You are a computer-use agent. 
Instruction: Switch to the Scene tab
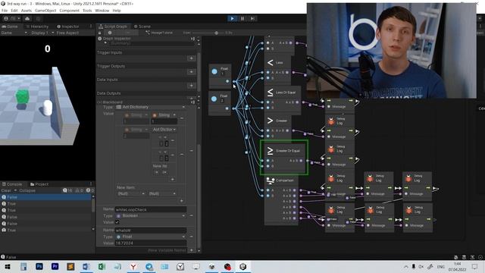[x=142, y=27]
